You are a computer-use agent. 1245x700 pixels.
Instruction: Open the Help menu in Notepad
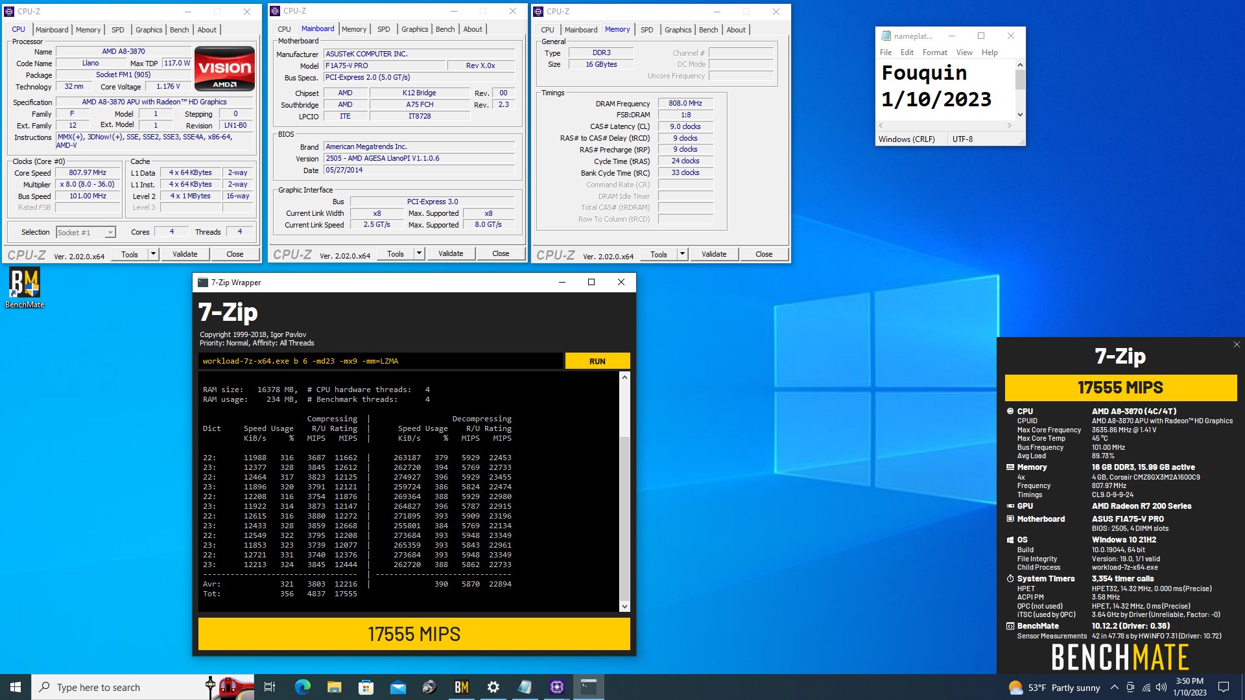click(990, 52)
